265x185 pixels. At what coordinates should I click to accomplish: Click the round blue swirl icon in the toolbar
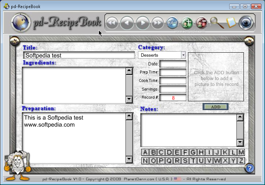246,23
